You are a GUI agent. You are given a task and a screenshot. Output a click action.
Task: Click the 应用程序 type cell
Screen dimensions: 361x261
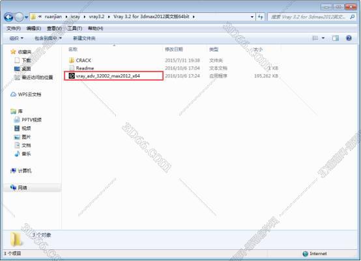coord(218,76)
